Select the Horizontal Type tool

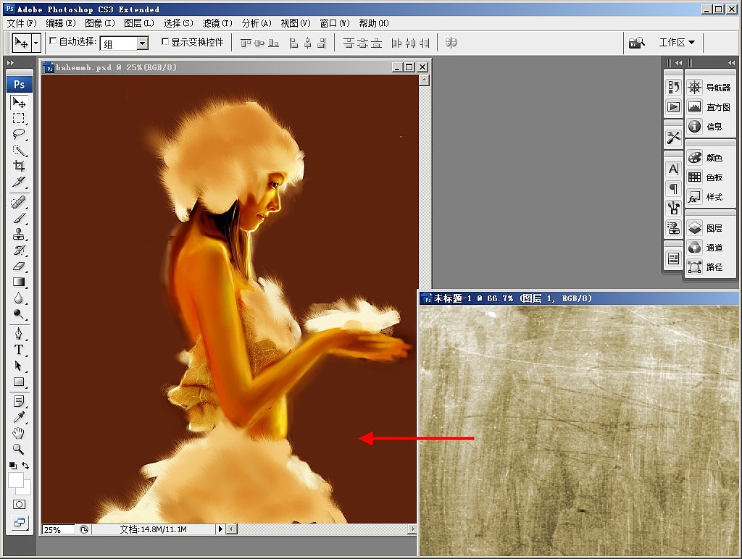pos(19,350)
